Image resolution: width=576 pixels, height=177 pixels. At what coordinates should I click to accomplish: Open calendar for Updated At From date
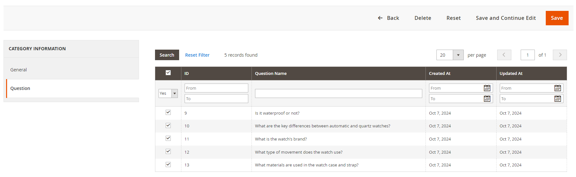[x=558, y=88]
